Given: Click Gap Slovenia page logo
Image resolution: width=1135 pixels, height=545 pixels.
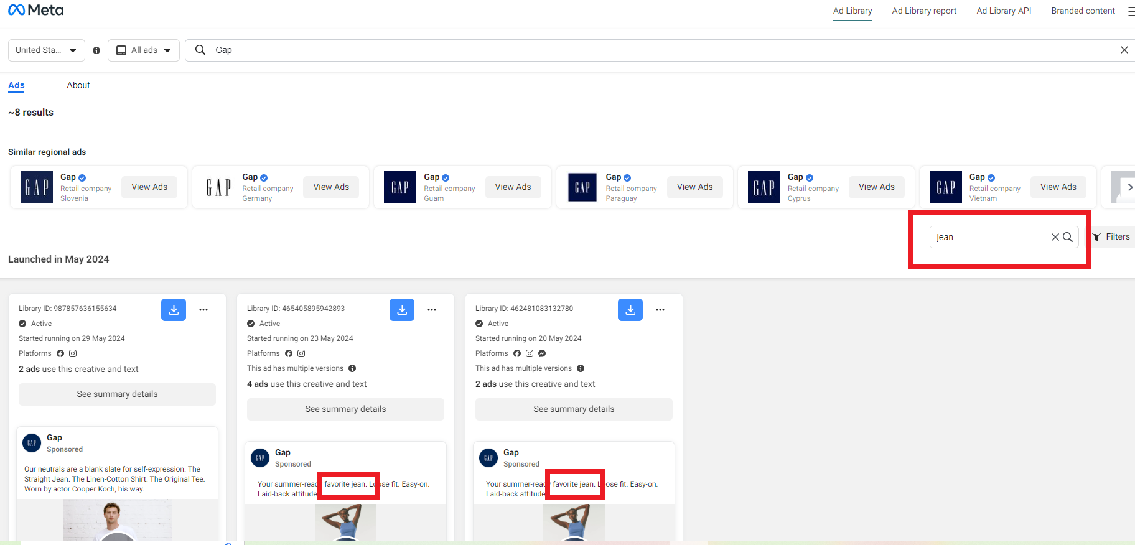Looking at the screenshot, I should 37,187.
